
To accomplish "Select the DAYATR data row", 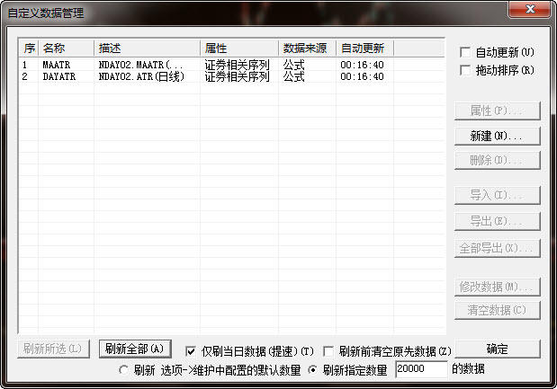I will point(58,77).
